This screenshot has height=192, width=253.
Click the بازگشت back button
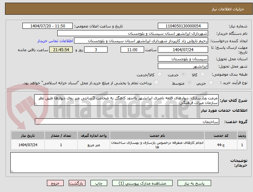tap(77, 183)
